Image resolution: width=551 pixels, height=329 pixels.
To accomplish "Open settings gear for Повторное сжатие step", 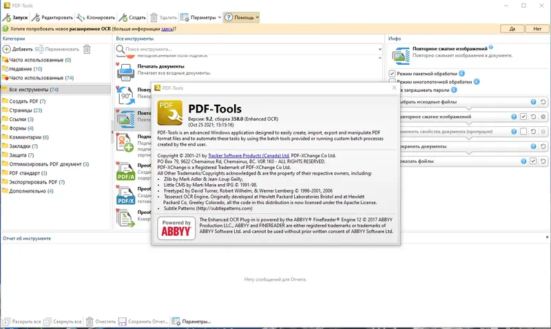I will [x=543, y=117].
